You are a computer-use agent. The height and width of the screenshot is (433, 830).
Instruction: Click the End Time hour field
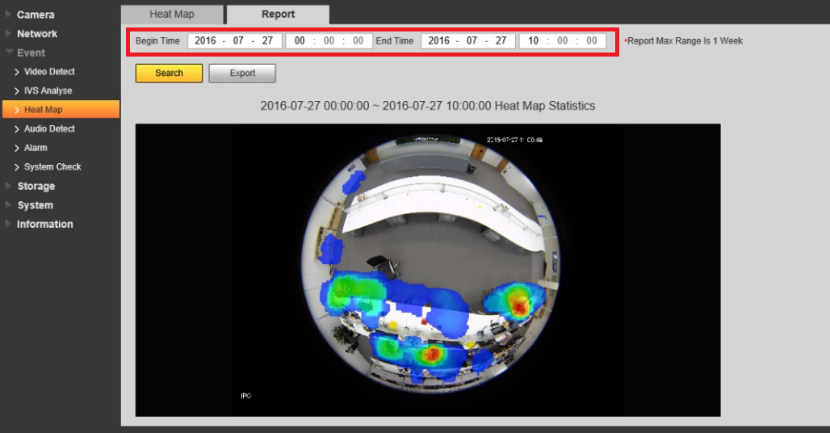533,40
